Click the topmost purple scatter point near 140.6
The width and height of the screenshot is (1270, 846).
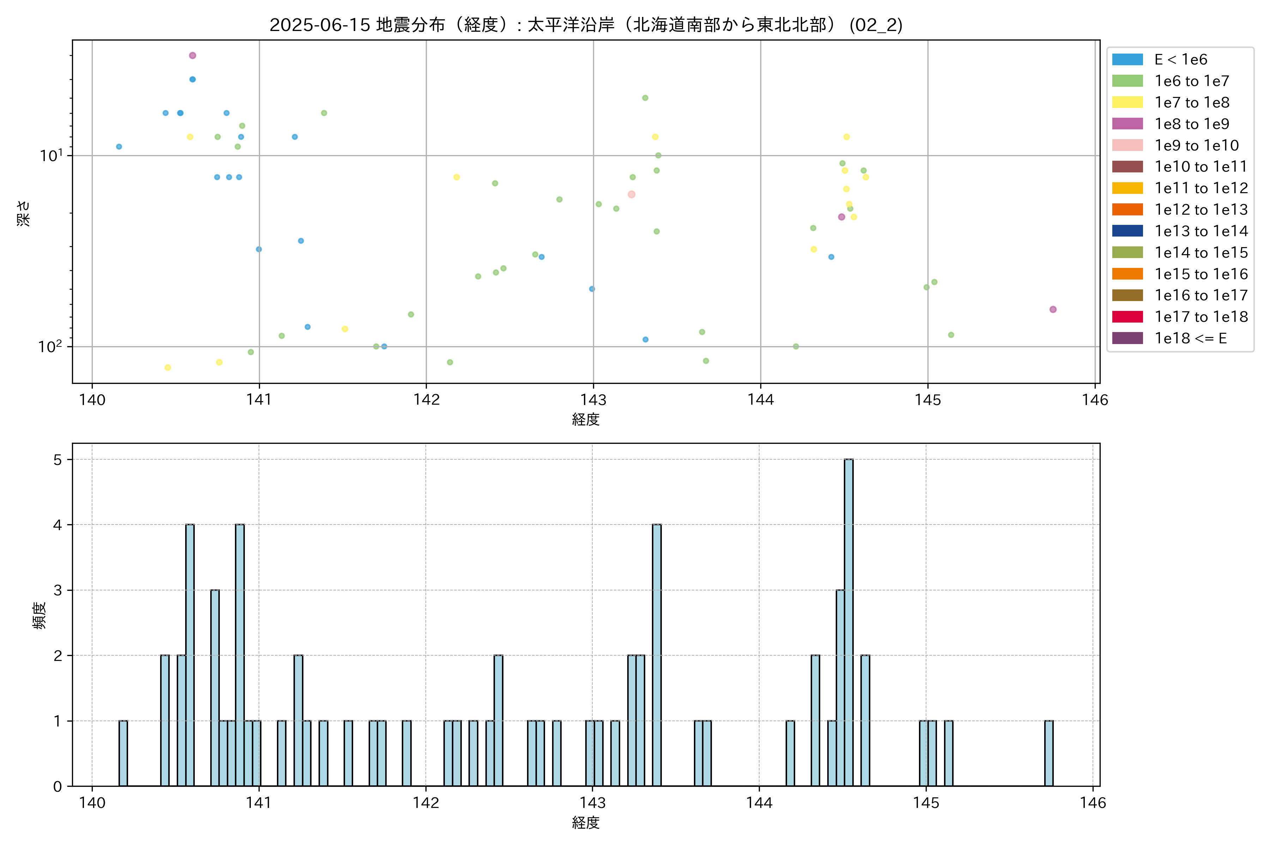point(192,56)
